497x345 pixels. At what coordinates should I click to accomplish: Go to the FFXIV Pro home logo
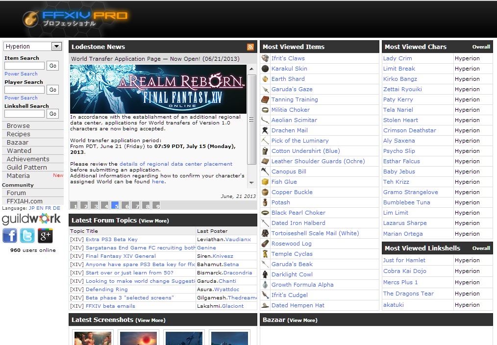click(x=75, y=18)
